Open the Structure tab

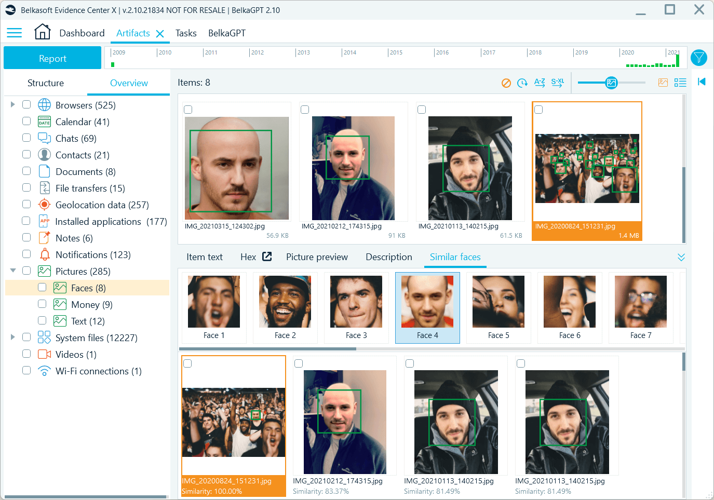coord(46,83)
